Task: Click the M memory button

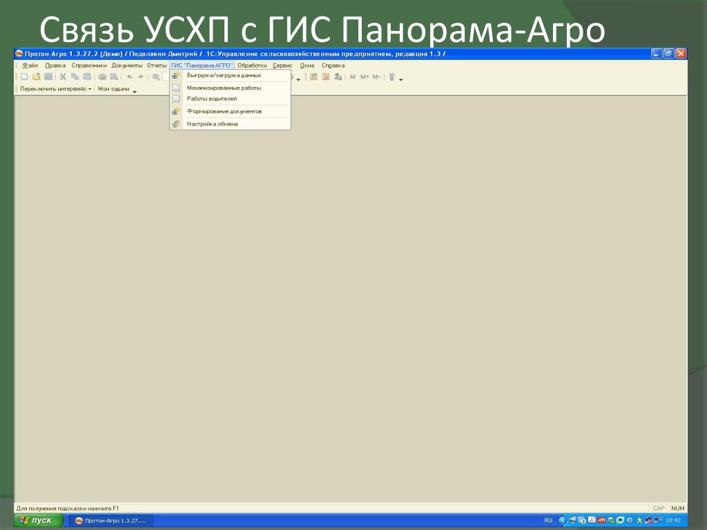Action: click(353, 77)
